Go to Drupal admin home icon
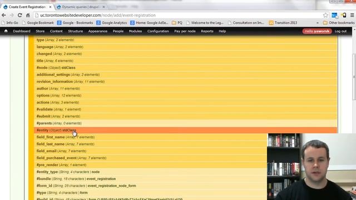Image resolution: width=356 pixels, height=200 pixels. 6,31
